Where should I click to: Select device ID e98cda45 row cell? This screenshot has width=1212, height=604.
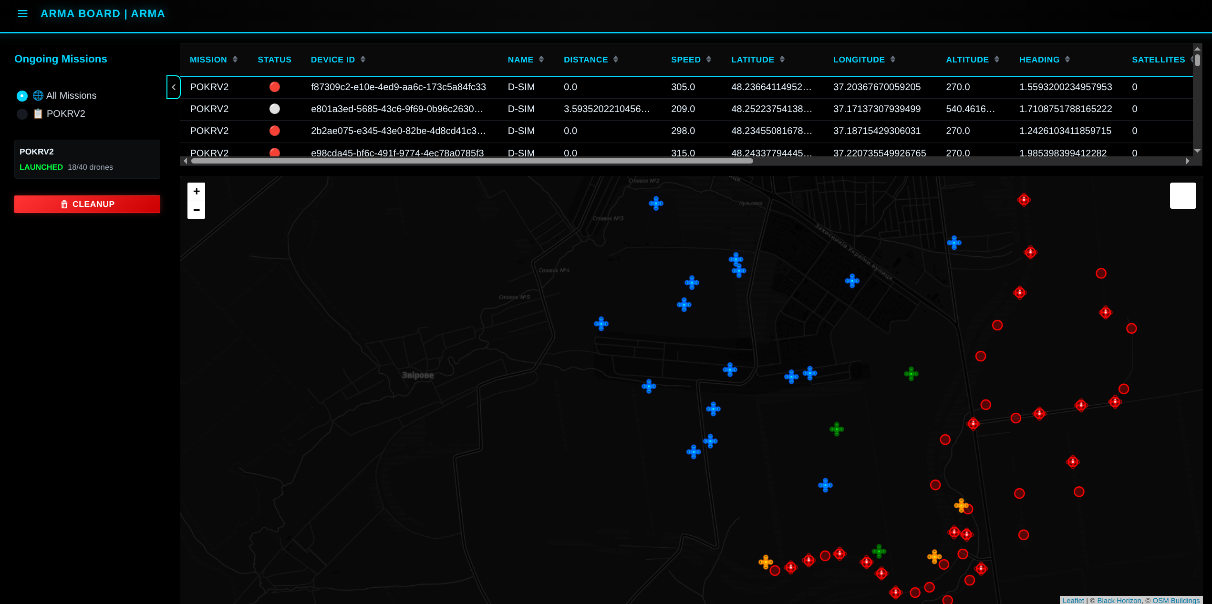pos(397,153)
